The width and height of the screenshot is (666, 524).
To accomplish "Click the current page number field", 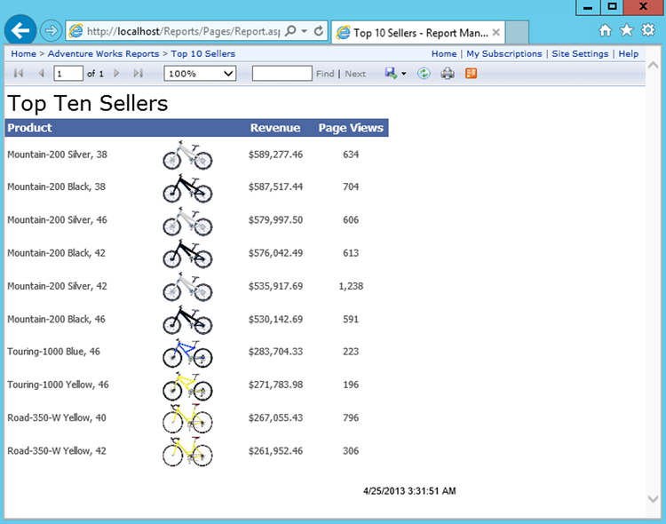I will pyautogui.click(x=68, y=74).
